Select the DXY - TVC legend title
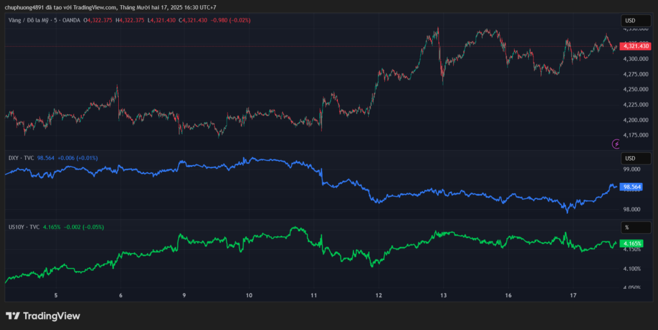The image size is (658, 330). point(21,158)
